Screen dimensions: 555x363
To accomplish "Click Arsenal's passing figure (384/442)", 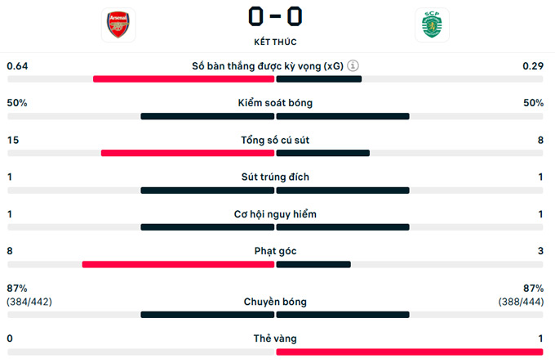I will 29,302.
